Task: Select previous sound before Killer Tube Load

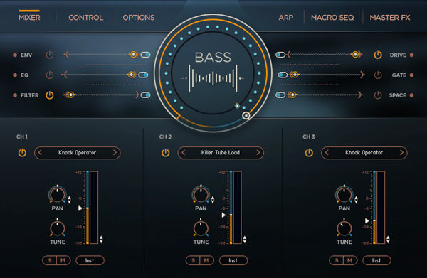Action: coord(184,153)
